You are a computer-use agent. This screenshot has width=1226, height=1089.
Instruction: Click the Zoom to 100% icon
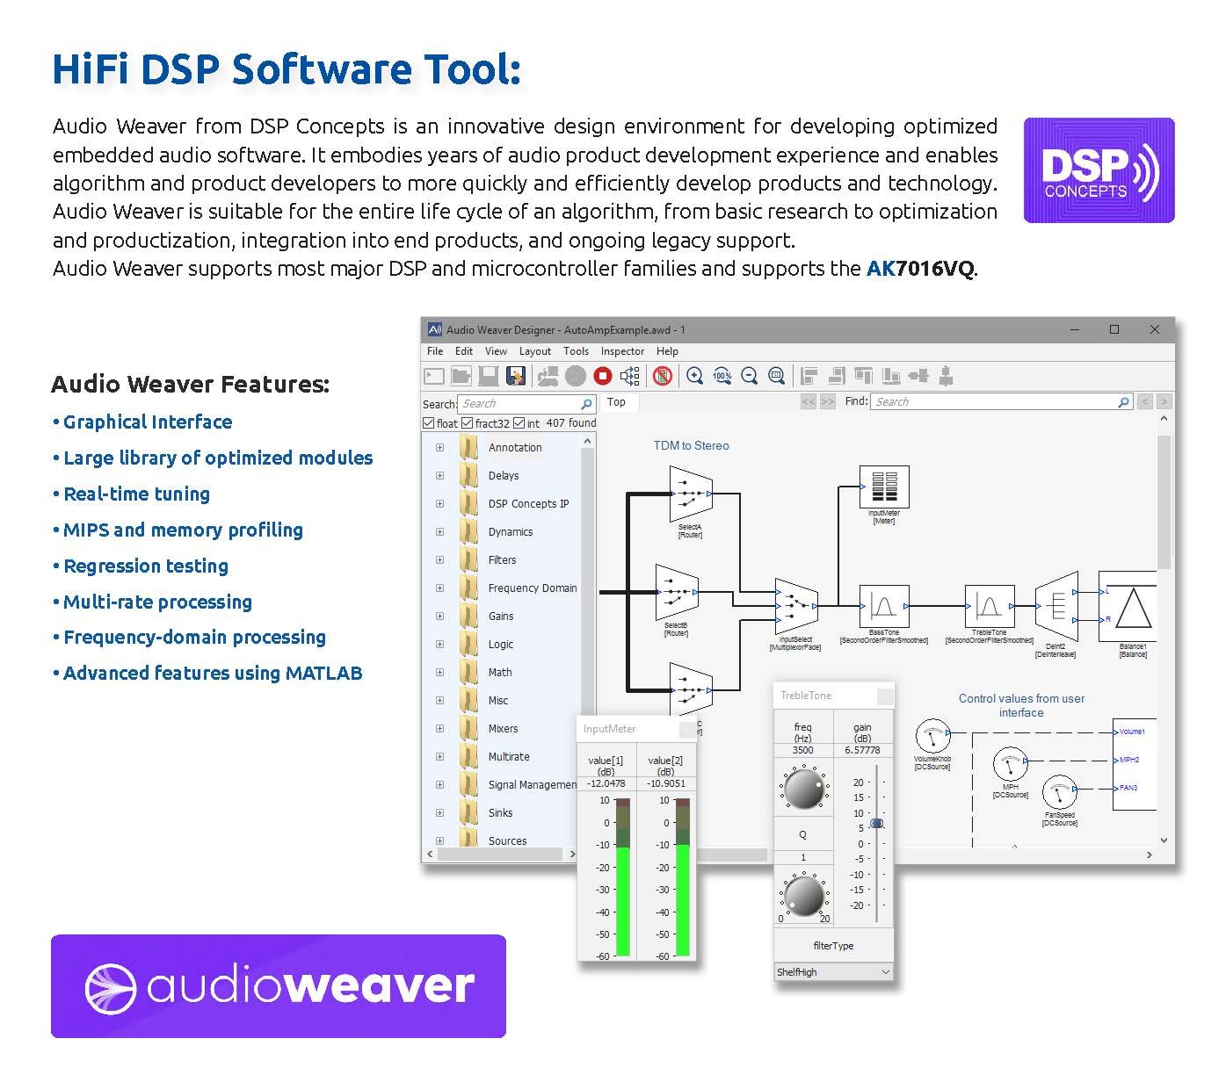click(722, 376)
